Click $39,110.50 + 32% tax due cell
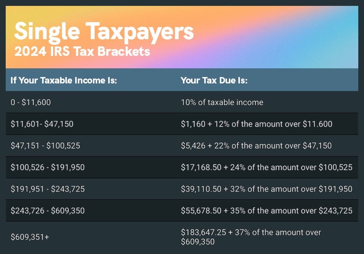 pyautogui.click(x=266, y=189)
